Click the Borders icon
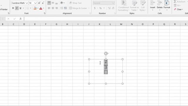This screenshot has width=188, height=106. [x=28, y=8]
